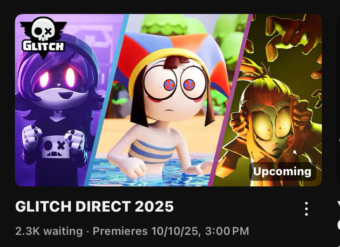Click the blue diagonal divider stripe
This screenshot has height=247, width=340.
106,100
